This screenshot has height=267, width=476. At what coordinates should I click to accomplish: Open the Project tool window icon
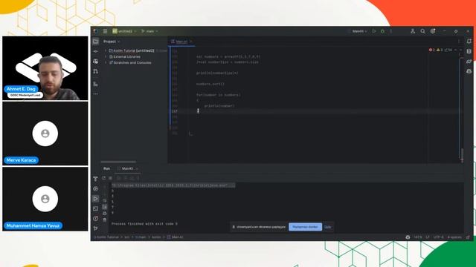tap(96, 42)
